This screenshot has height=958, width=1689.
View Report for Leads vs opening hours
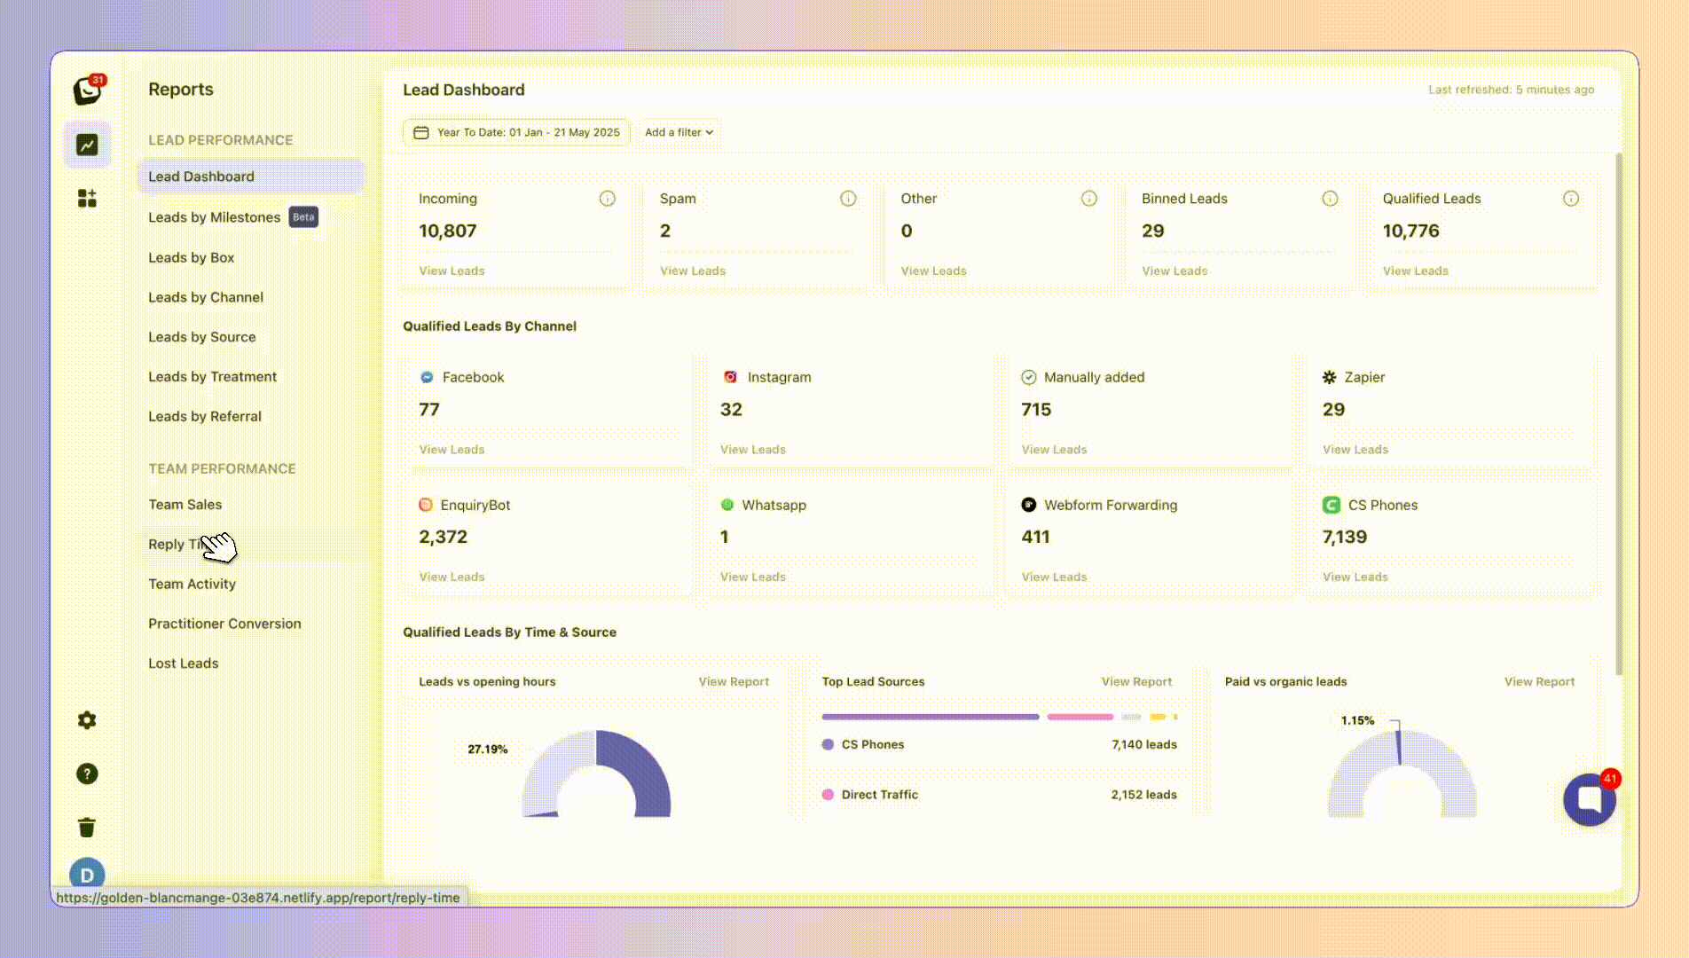coord(734,682)
